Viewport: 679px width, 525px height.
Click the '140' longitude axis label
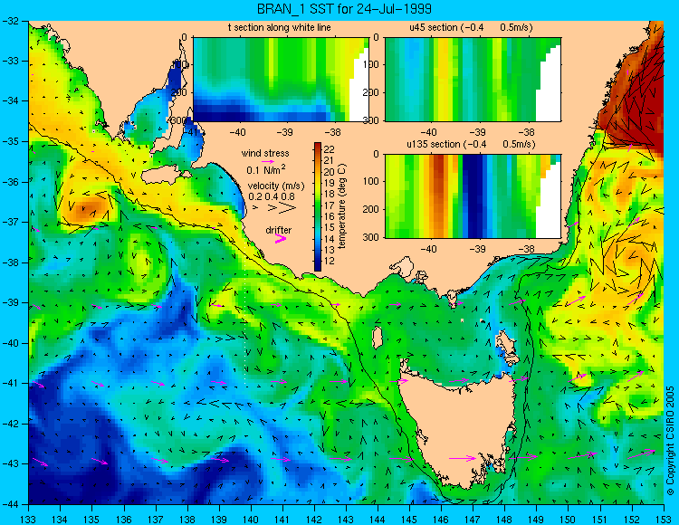pyautogui.click(x=251, y=519)
